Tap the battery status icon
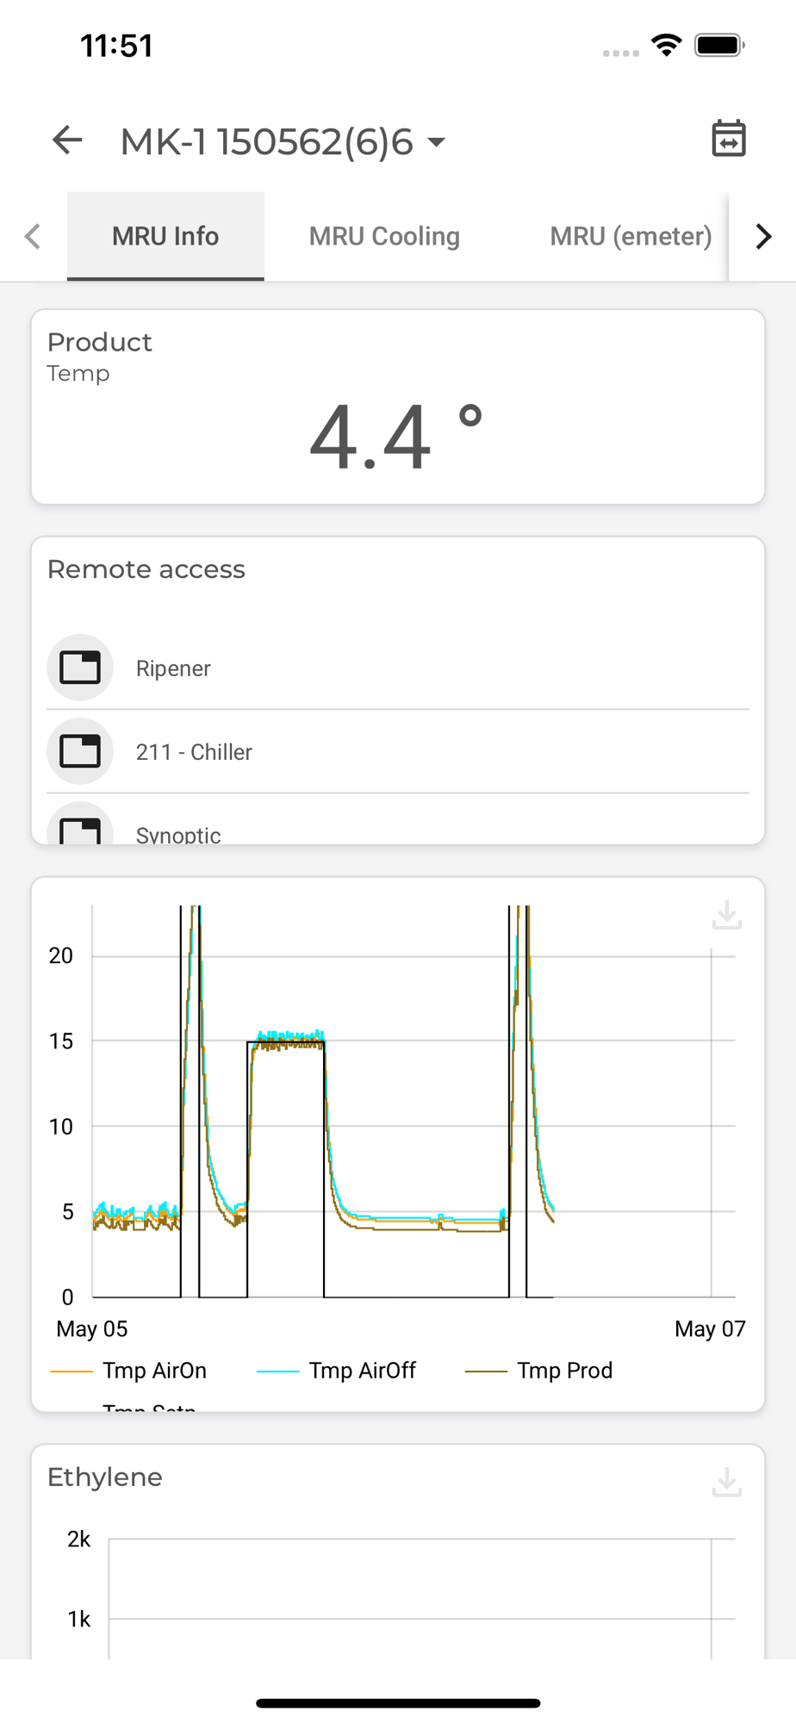 coord(720,45)
